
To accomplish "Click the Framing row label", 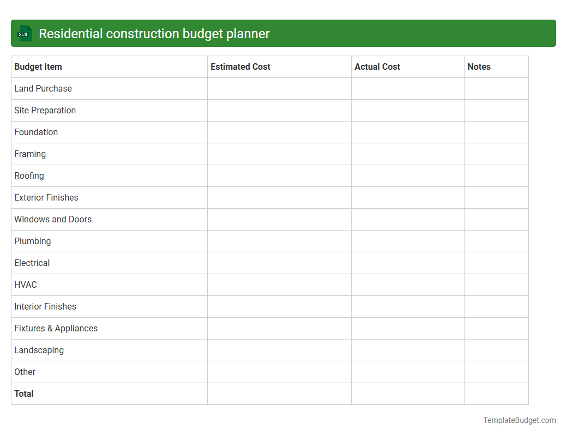I will [30, 154].
